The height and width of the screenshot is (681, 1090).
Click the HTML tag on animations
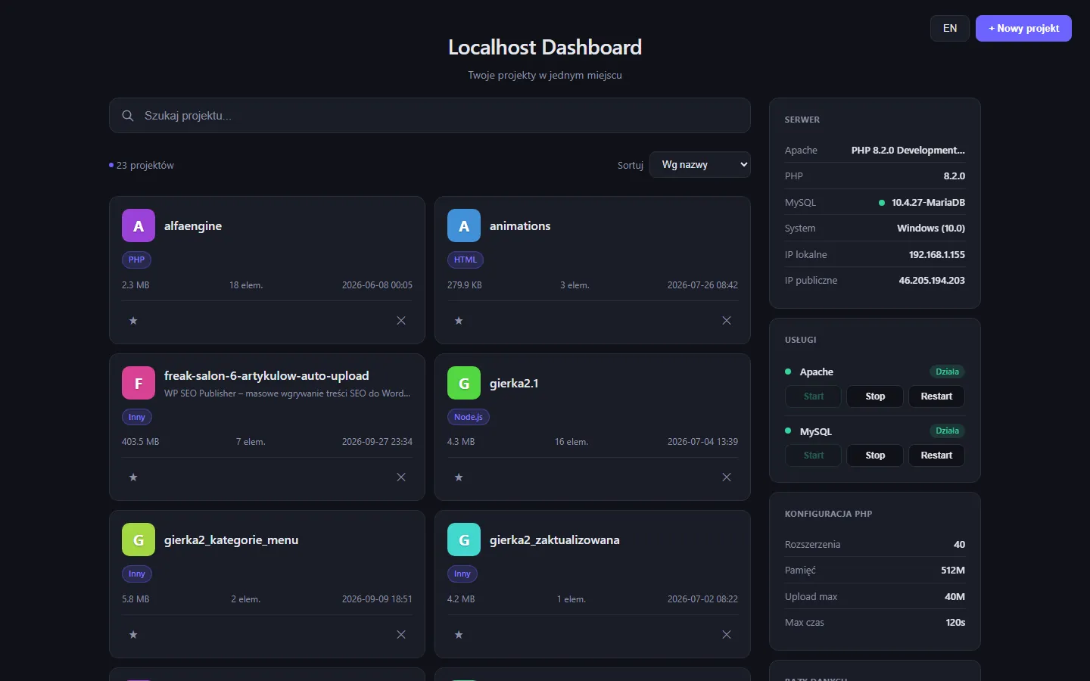466,260
